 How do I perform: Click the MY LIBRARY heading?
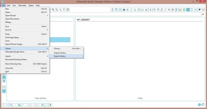[83, 20]
